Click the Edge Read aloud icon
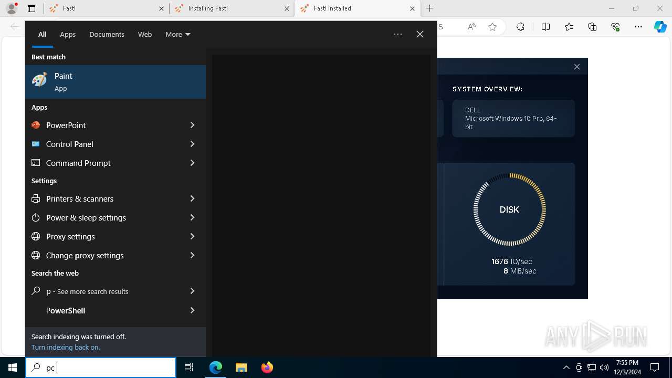The image size is (672, 378). point(471,27)
